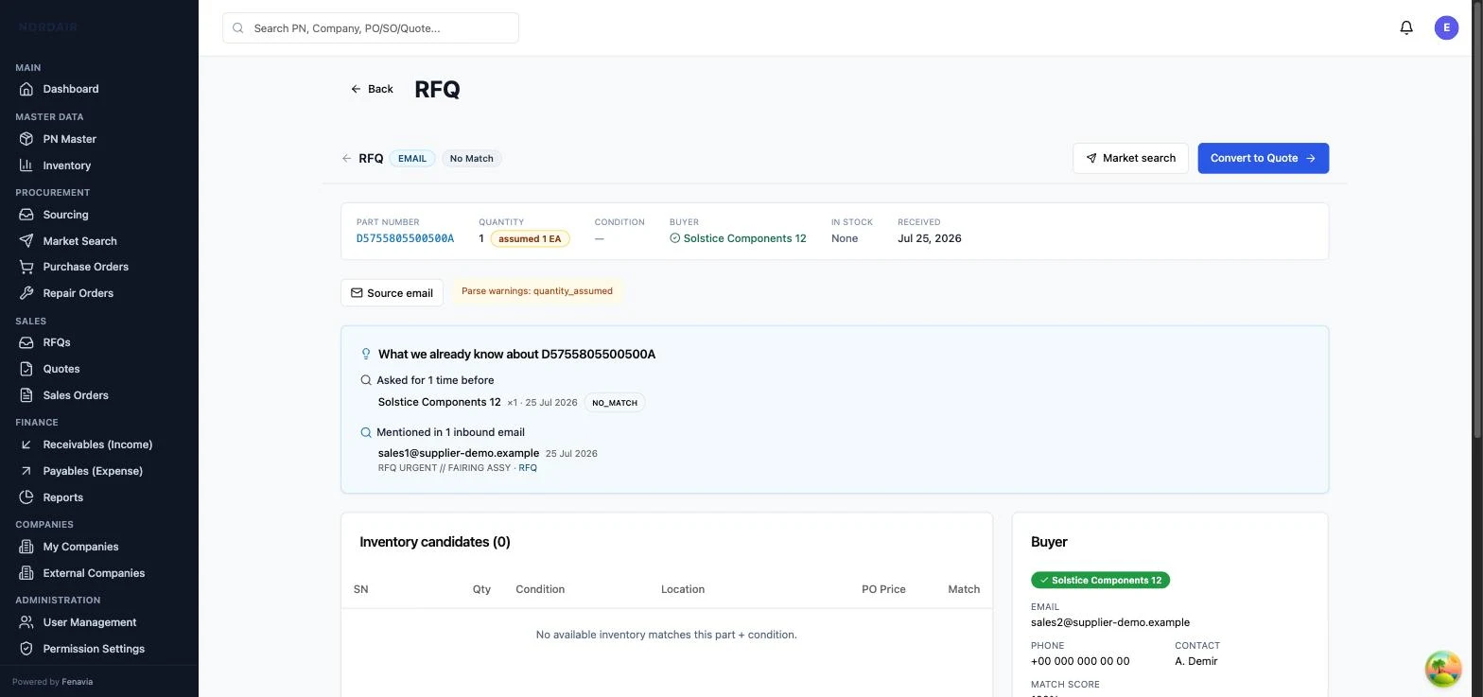Click the sales1@supplier-demo.example sender
The height and width of the screenshot is (697, 1483).
coord(459,453)
